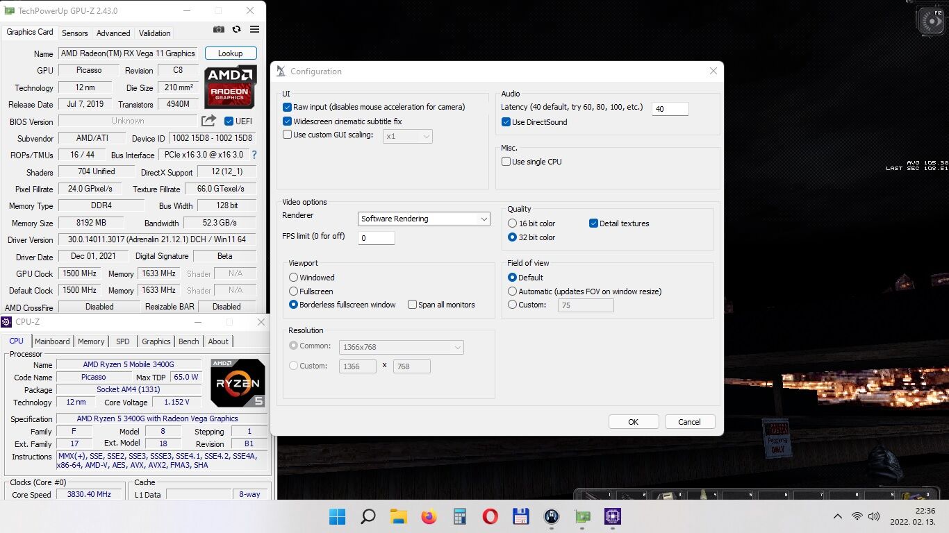Enable Use custom GUI scaling
This screenshot has height=533, width=949.
(x=287, y=135)
